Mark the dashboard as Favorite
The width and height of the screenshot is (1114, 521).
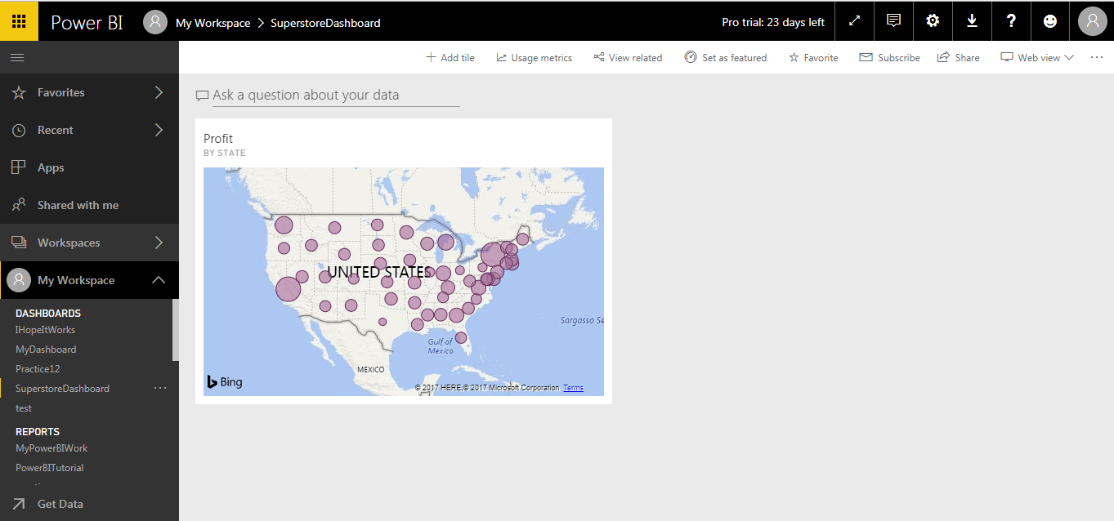pyautogui.click(x=813, y=58)
